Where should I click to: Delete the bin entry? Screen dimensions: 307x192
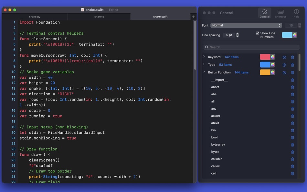pos(292,130)
